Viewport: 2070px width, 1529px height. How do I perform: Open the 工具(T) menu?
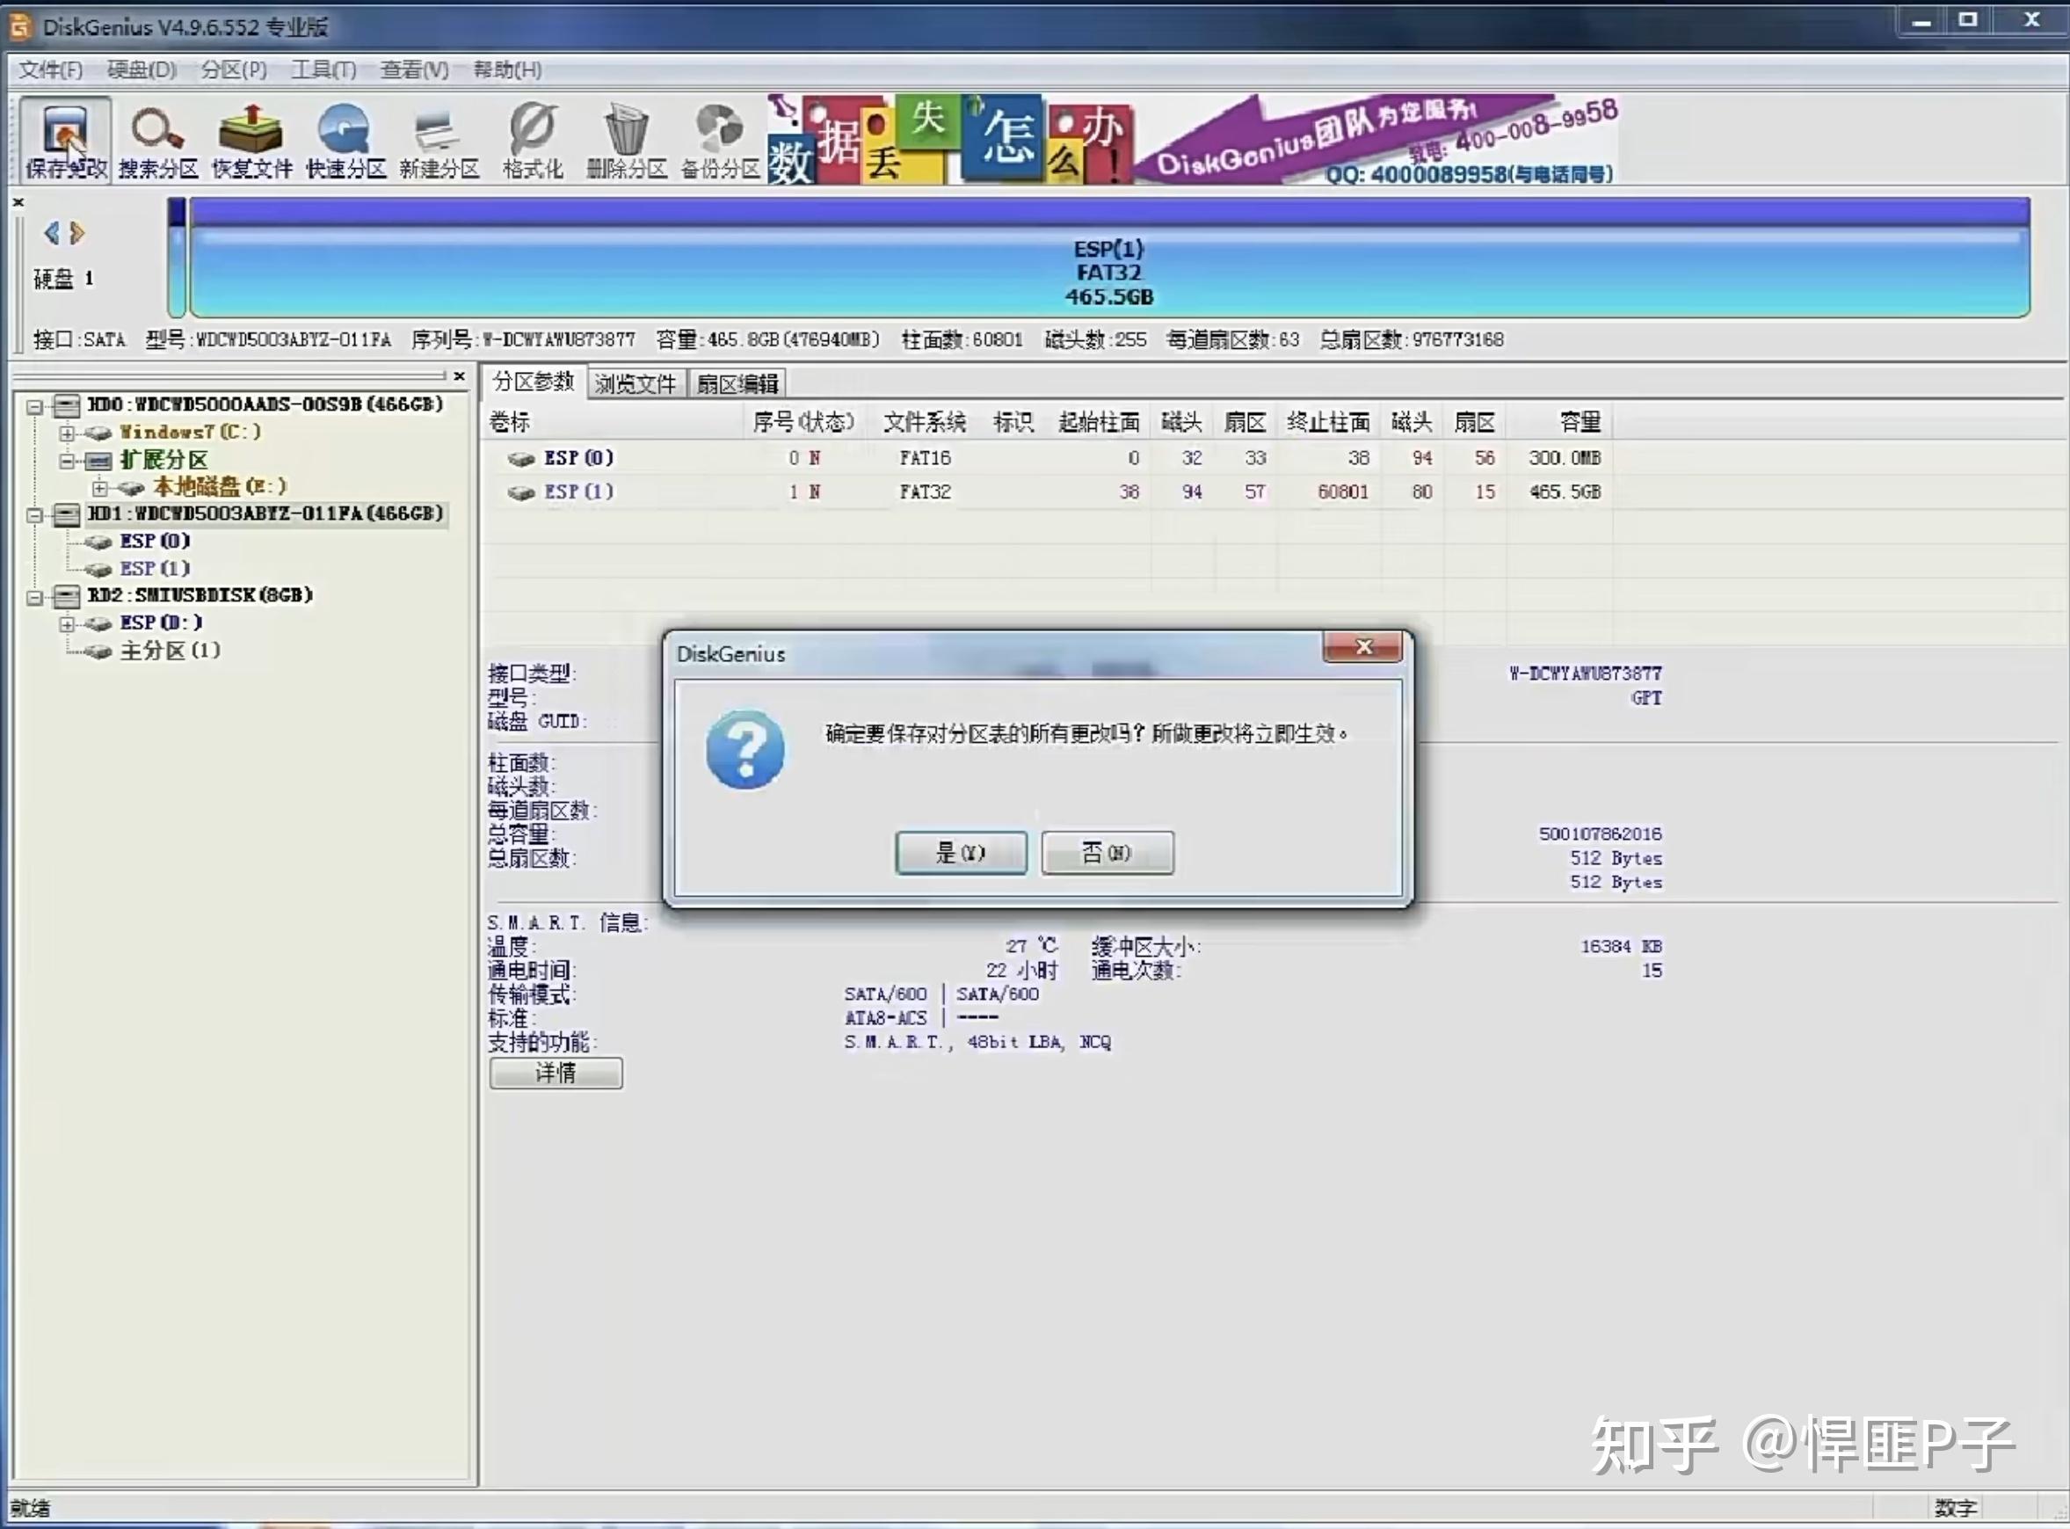pos(323,70)
